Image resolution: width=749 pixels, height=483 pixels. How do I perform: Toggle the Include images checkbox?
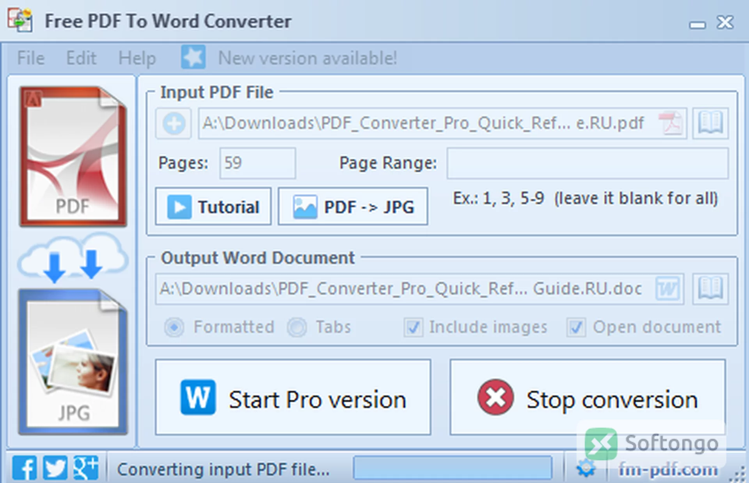(x=414, y=327)
